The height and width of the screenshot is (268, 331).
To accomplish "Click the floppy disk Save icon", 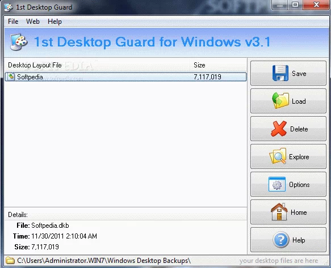I will coord(280,73).
